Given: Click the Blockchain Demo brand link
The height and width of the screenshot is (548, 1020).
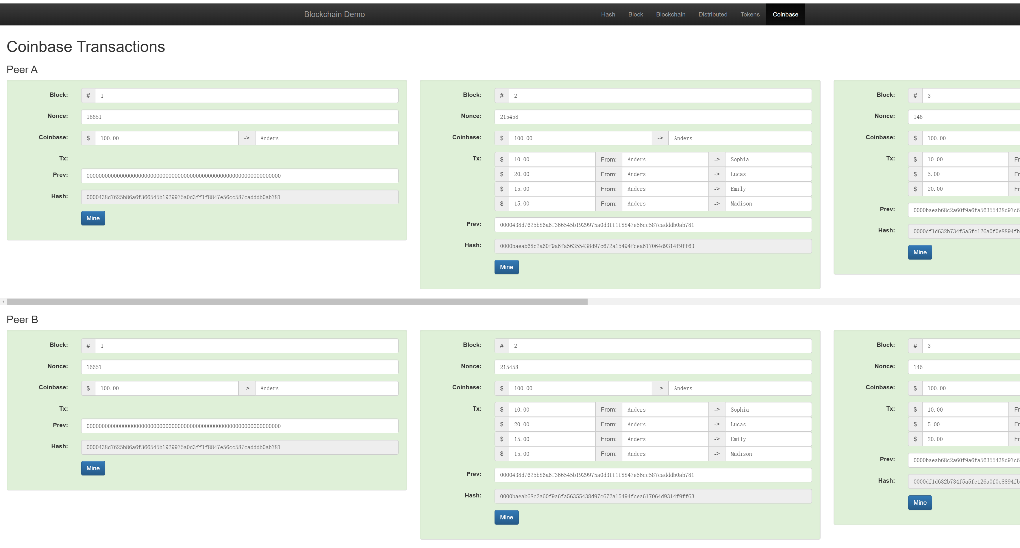Looking at the screenshot, I should [x=334, y=14].
